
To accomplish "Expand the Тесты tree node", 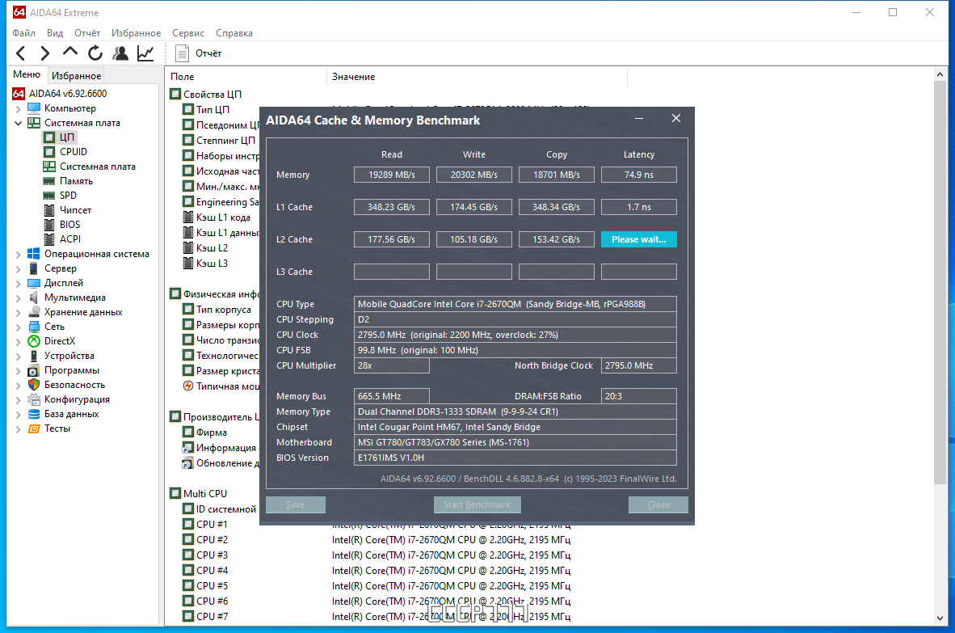I will (x=19, y=429).
